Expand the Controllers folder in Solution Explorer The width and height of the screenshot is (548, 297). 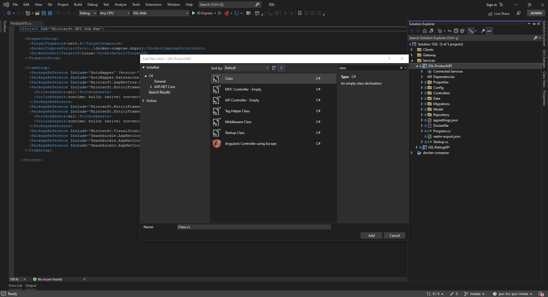[x=422, y=93]
